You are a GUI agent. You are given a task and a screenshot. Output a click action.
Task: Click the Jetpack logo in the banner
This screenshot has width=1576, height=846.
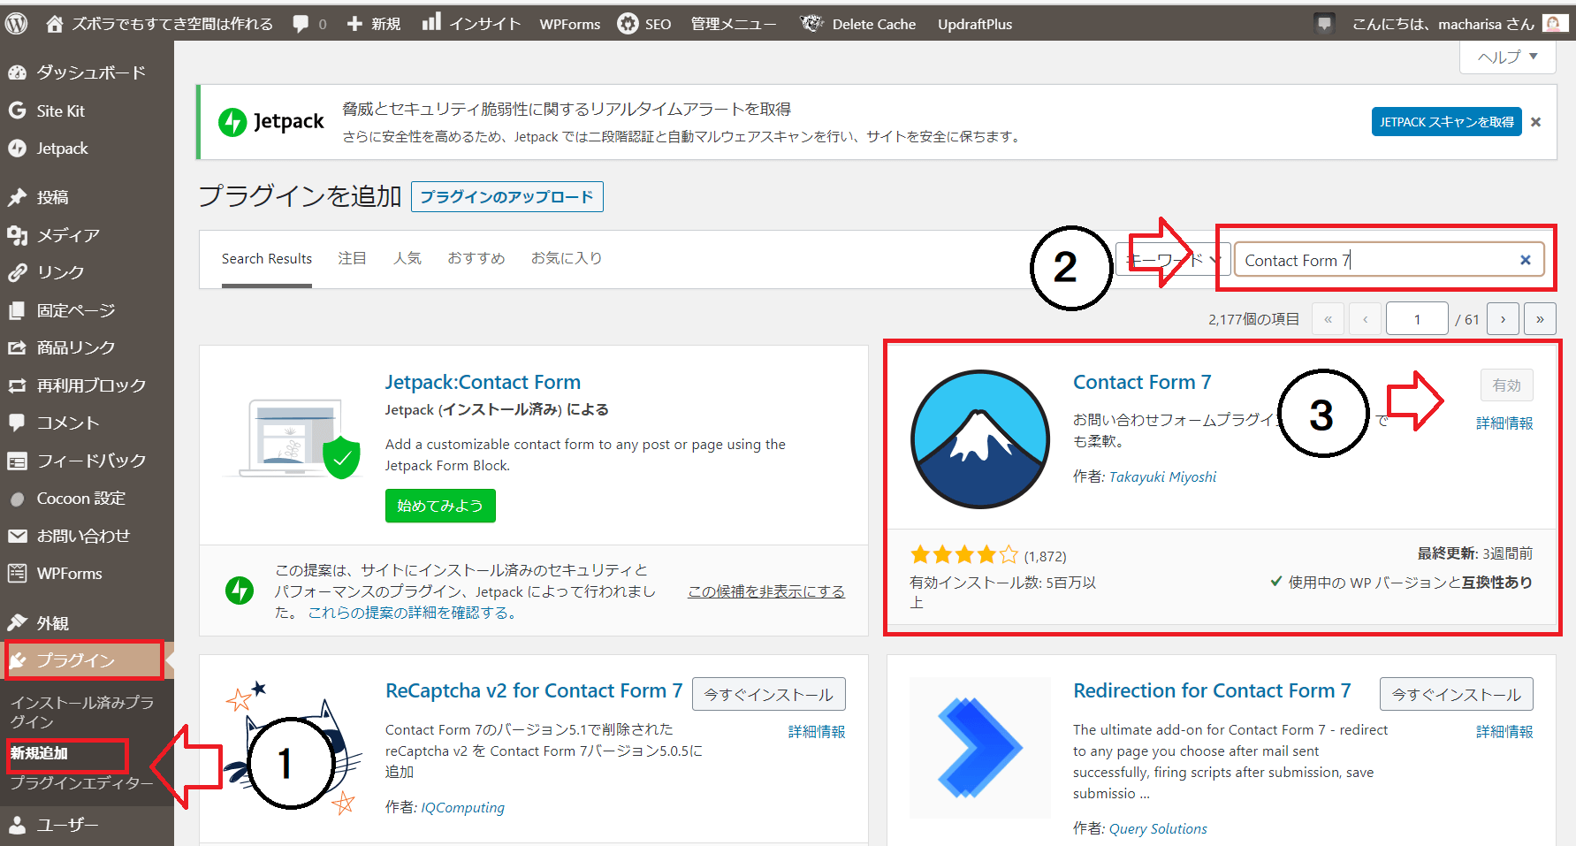[x=271, y=122]
